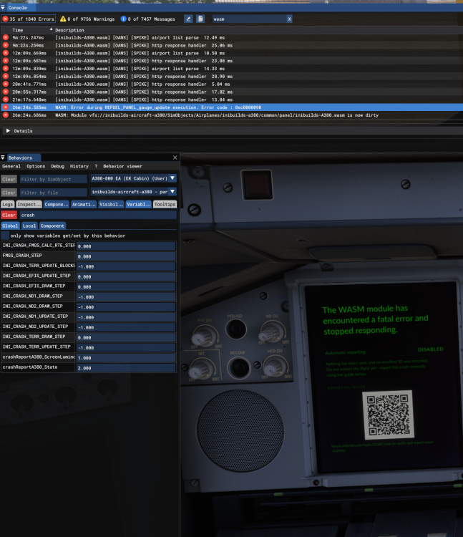The height and width of the screenshot is (537, 463).
Task: Click the copy log document icon
Action: (200, 19)
